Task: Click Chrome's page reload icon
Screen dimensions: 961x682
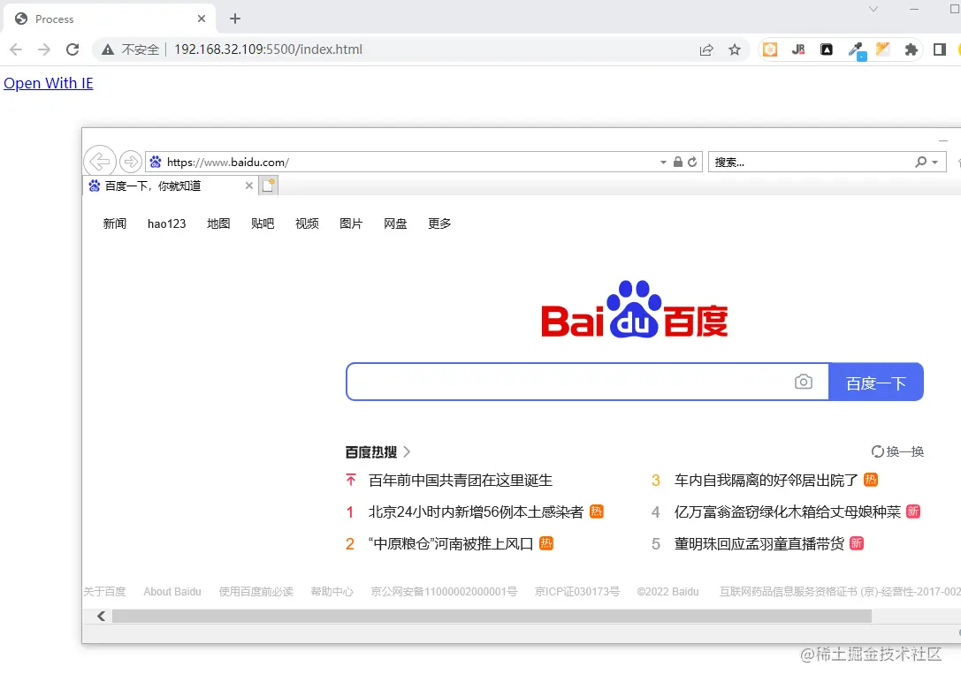Action: [x=72, y=49]
